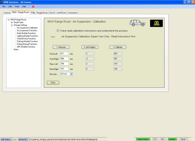
Task: Select Lighting Module Functions in tree
Action: (28, 36)
